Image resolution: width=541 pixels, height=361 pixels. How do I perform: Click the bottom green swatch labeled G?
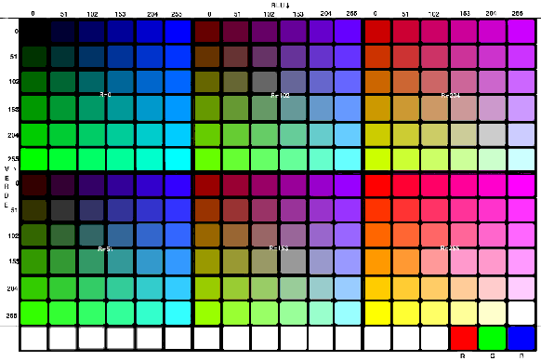[x=492, y=339]
